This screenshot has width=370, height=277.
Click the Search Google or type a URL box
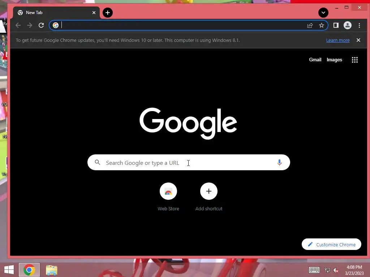189,162
